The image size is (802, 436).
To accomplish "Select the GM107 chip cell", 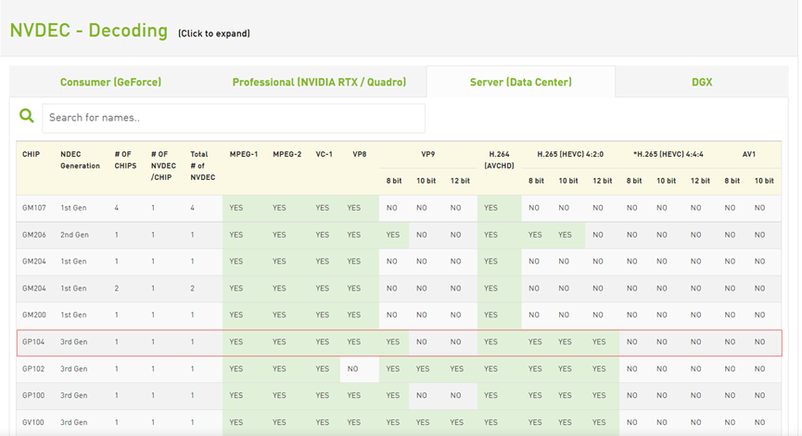I will 33,208.
